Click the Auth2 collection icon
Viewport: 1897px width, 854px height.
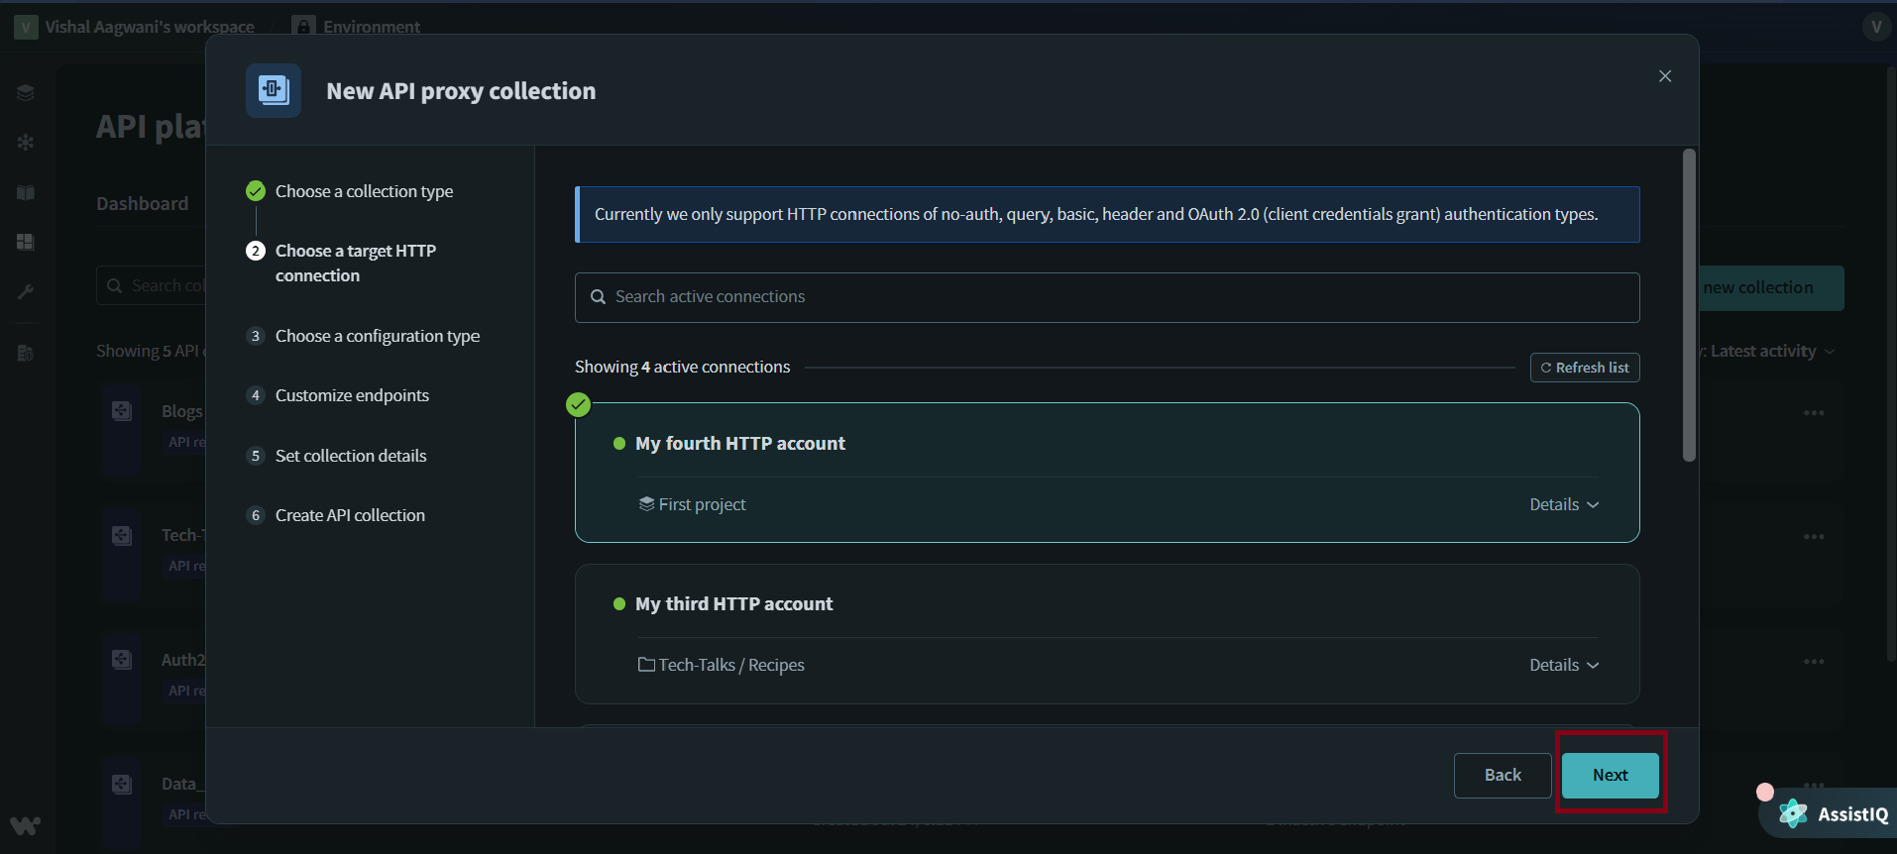click(x=122, y=660)
